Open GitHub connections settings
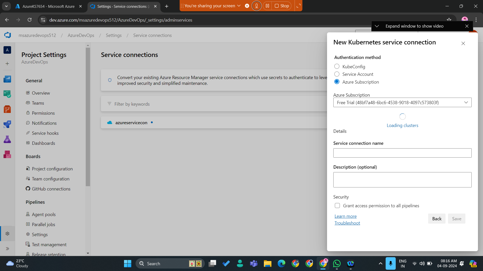The image size is (483, 271). [51, 189]
